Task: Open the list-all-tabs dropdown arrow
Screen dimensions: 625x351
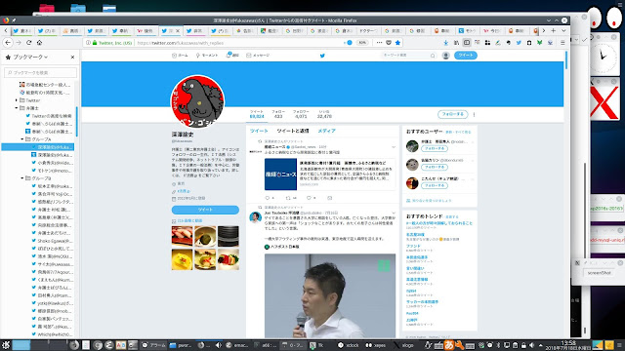Action: pyautogui.click(x=563, y=30)
